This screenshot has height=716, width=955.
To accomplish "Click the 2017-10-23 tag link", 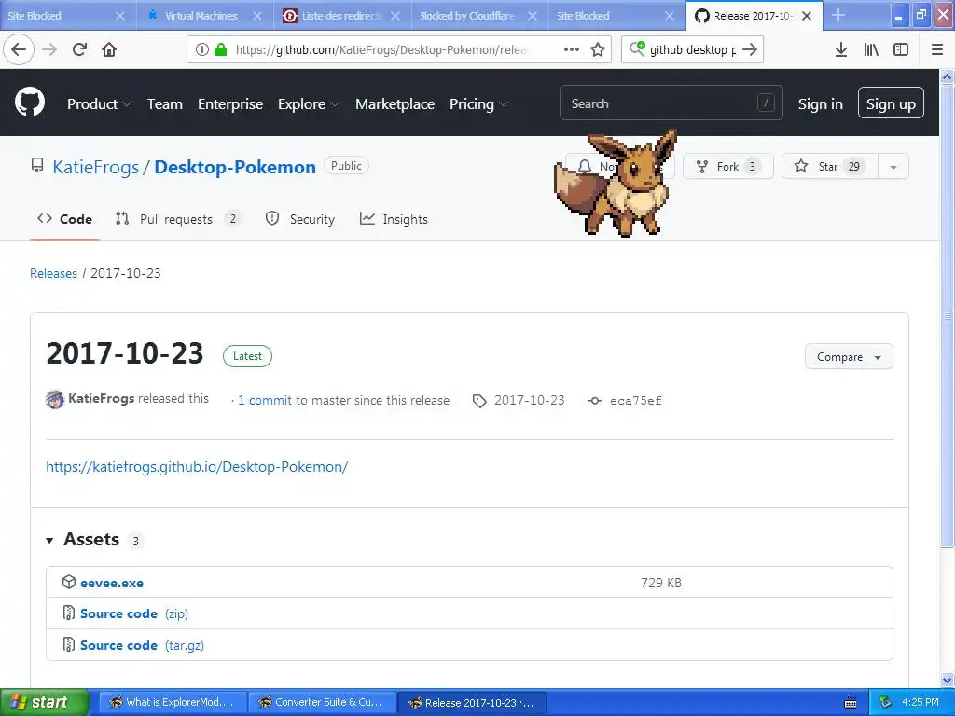I will tap(530, 401).
